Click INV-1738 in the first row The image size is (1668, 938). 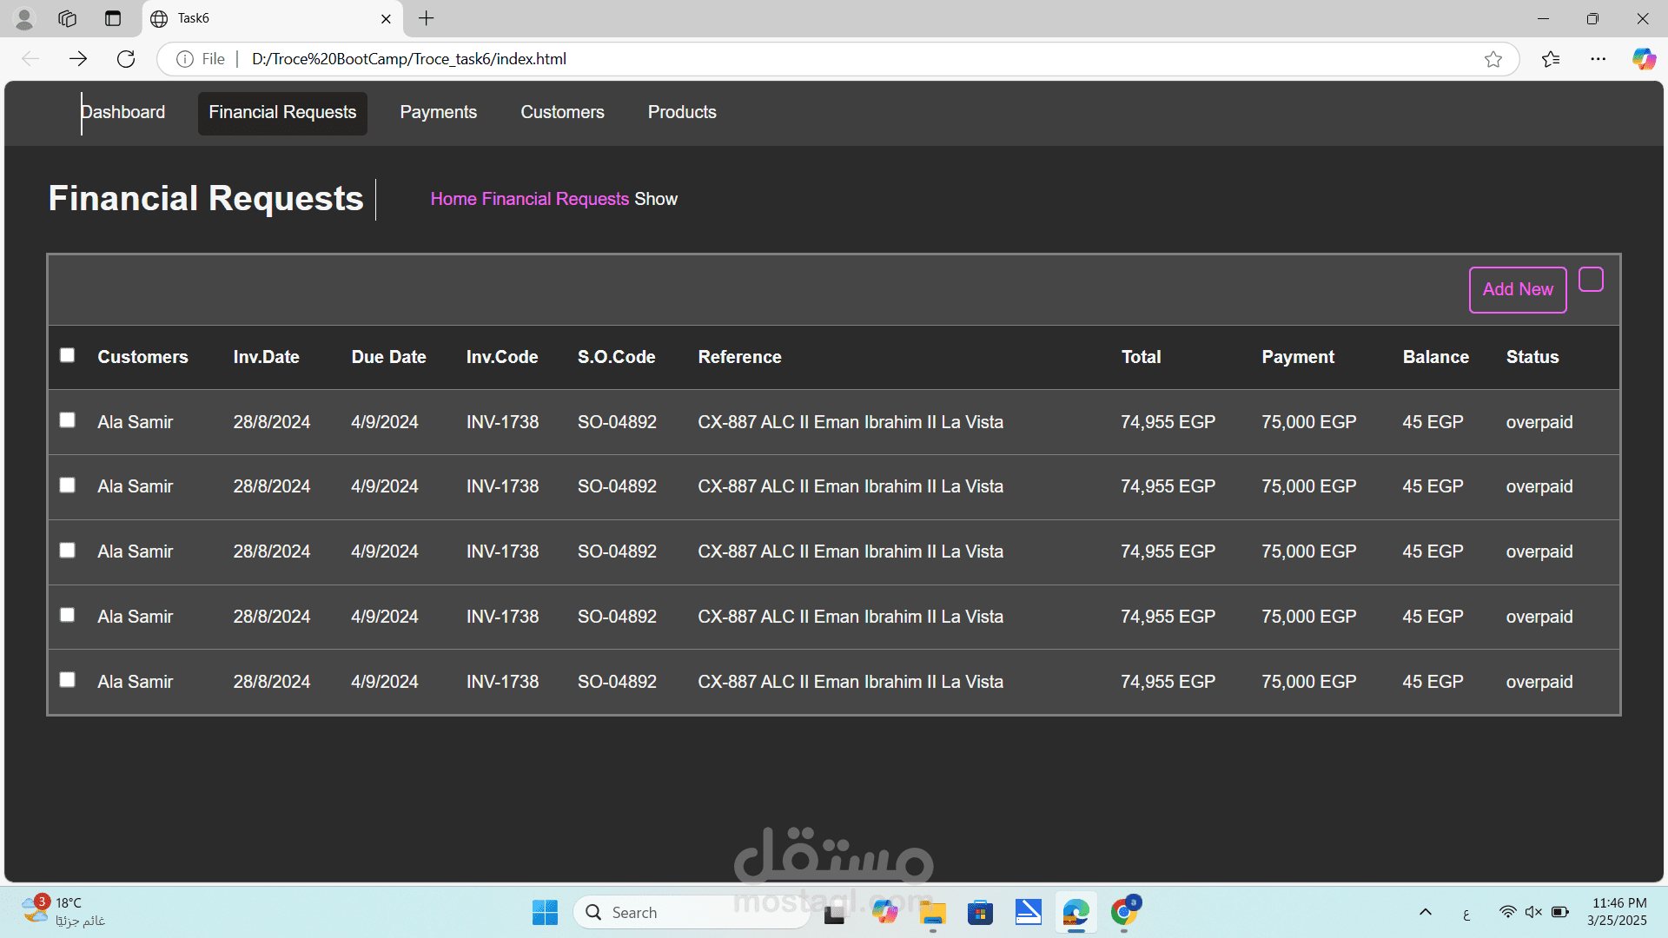[502, 422]
